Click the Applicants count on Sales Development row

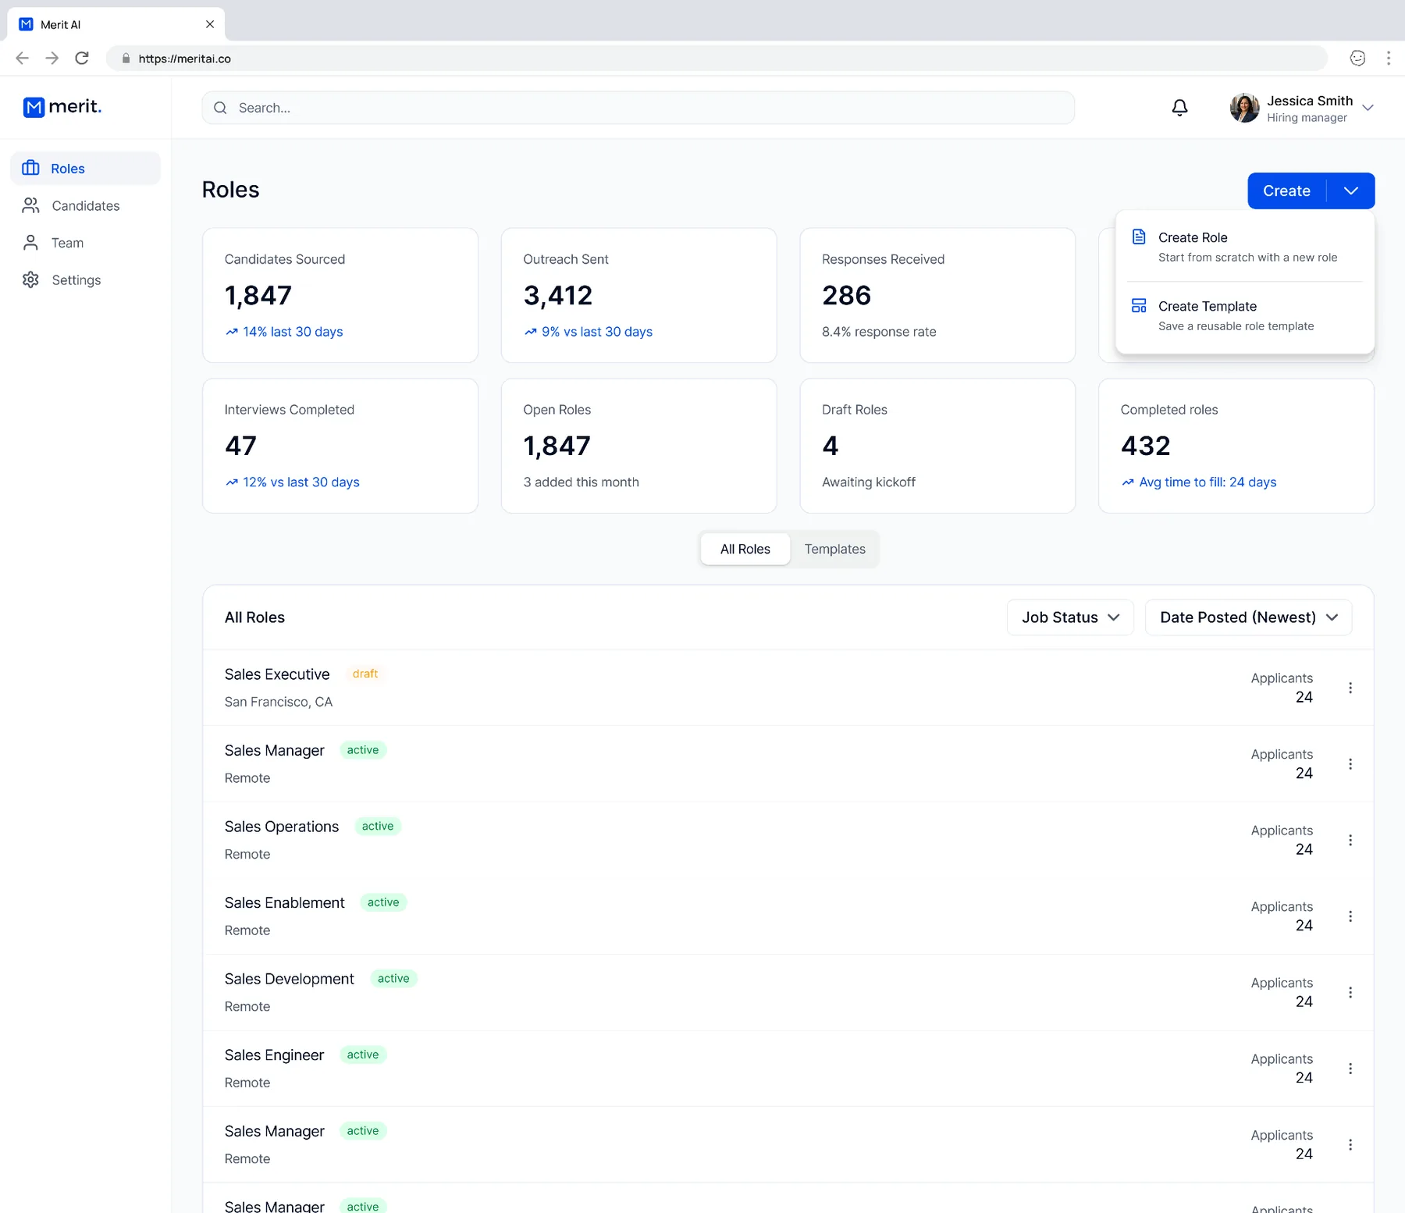1304,1001
